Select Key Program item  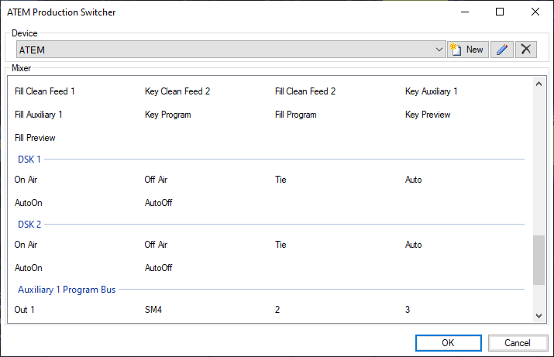(168, 115)
